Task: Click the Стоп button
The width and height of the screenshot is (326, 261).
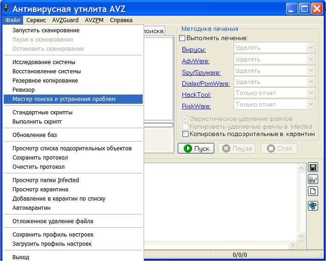Action: [279, 148]
